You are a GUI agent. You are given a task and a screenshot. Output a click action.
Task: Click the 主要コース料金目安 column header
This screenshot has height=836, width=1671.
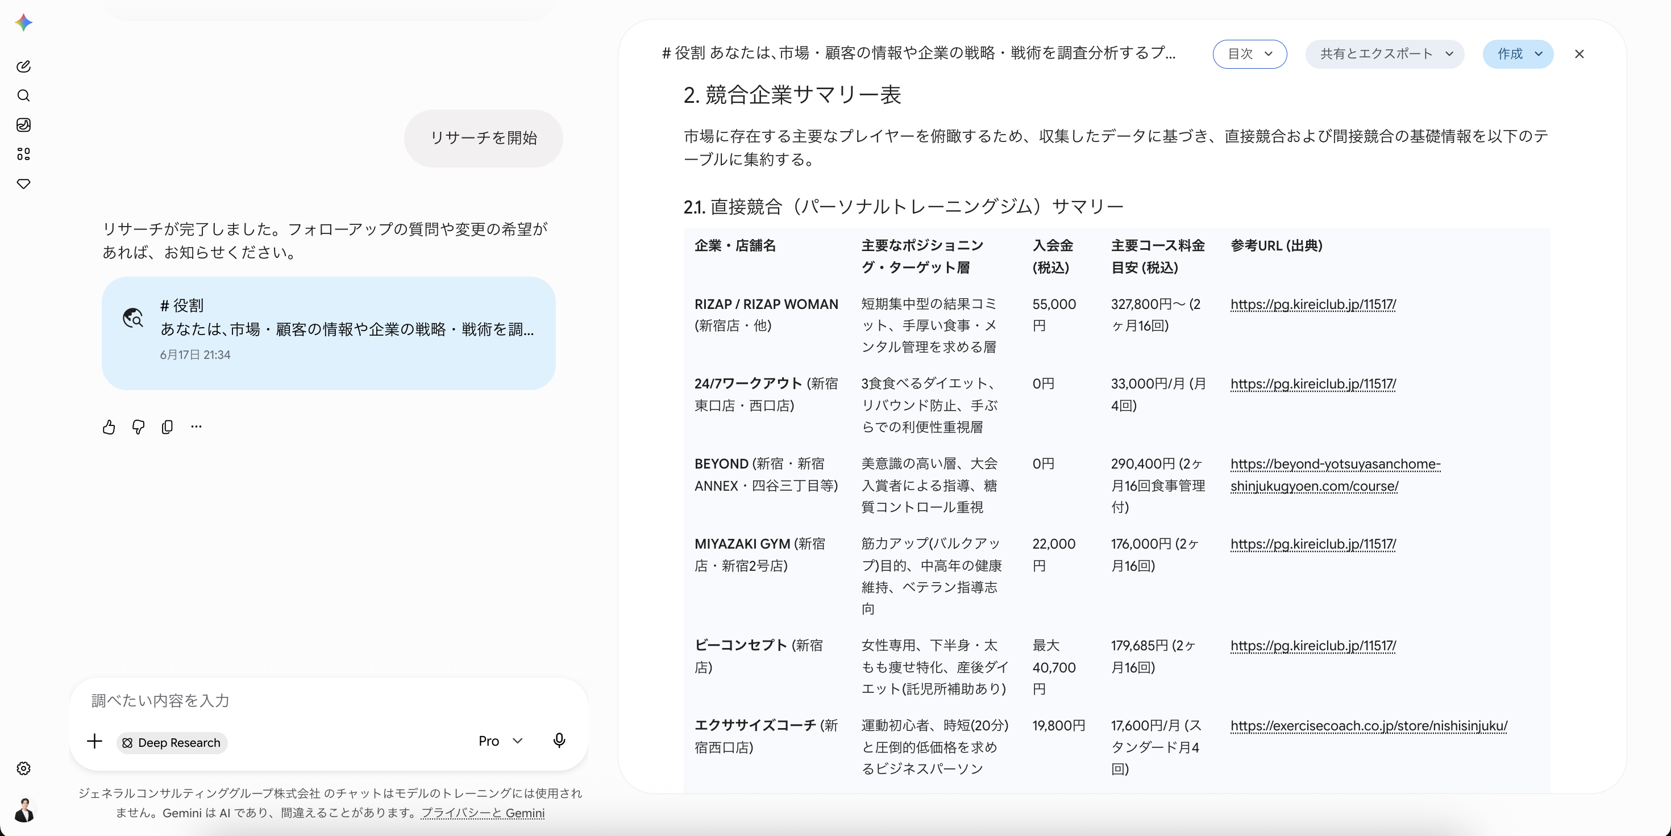click(1158, 257)
